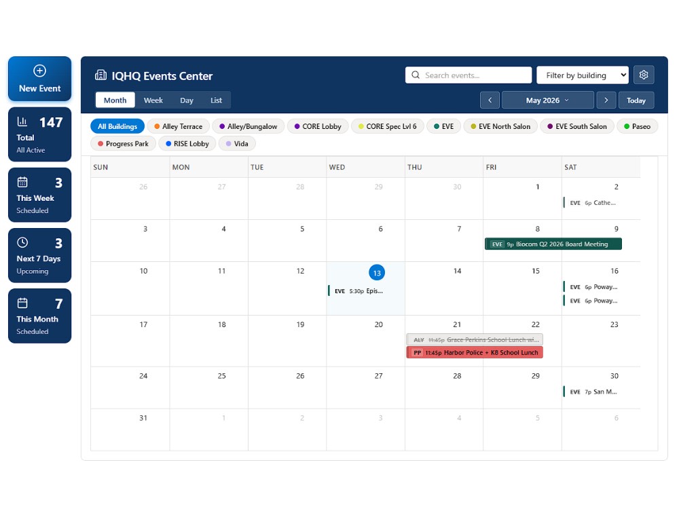Click the IQHQ Events Center title
Screen dimensions: 679x509
click(x=162, y=76)
